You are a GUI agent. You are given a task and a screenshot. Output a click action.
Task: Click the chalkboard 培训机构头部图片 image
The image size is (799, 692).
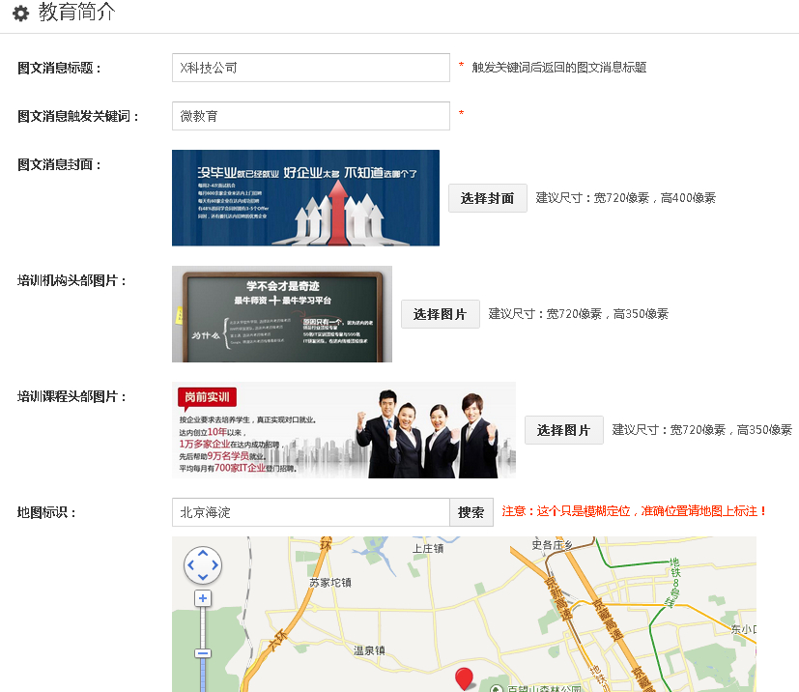(x=282, y=314)
